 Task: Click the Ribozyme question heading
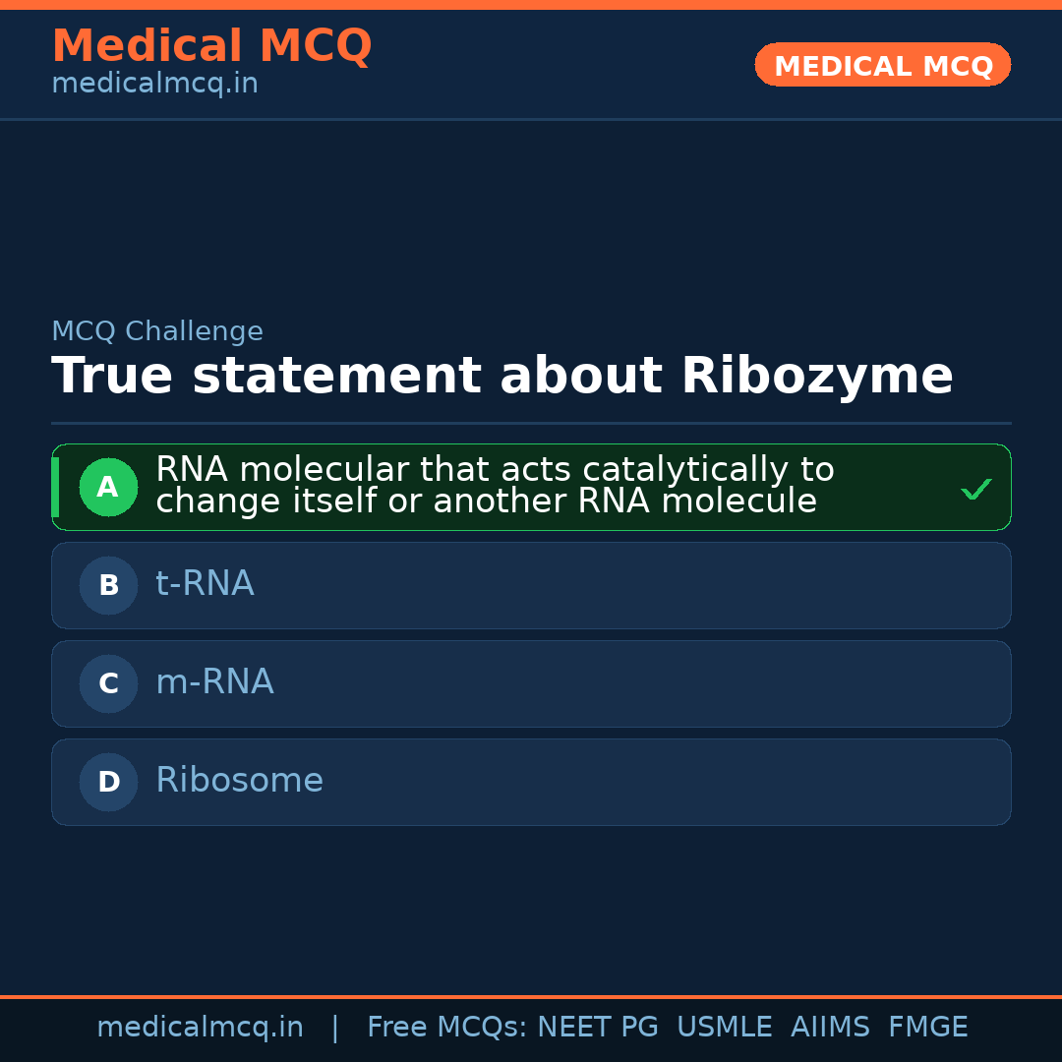click(x=501, y=377)
